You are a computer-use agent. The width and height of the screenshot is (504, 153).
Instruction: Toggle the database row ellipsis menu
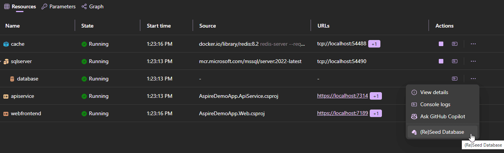473,79
